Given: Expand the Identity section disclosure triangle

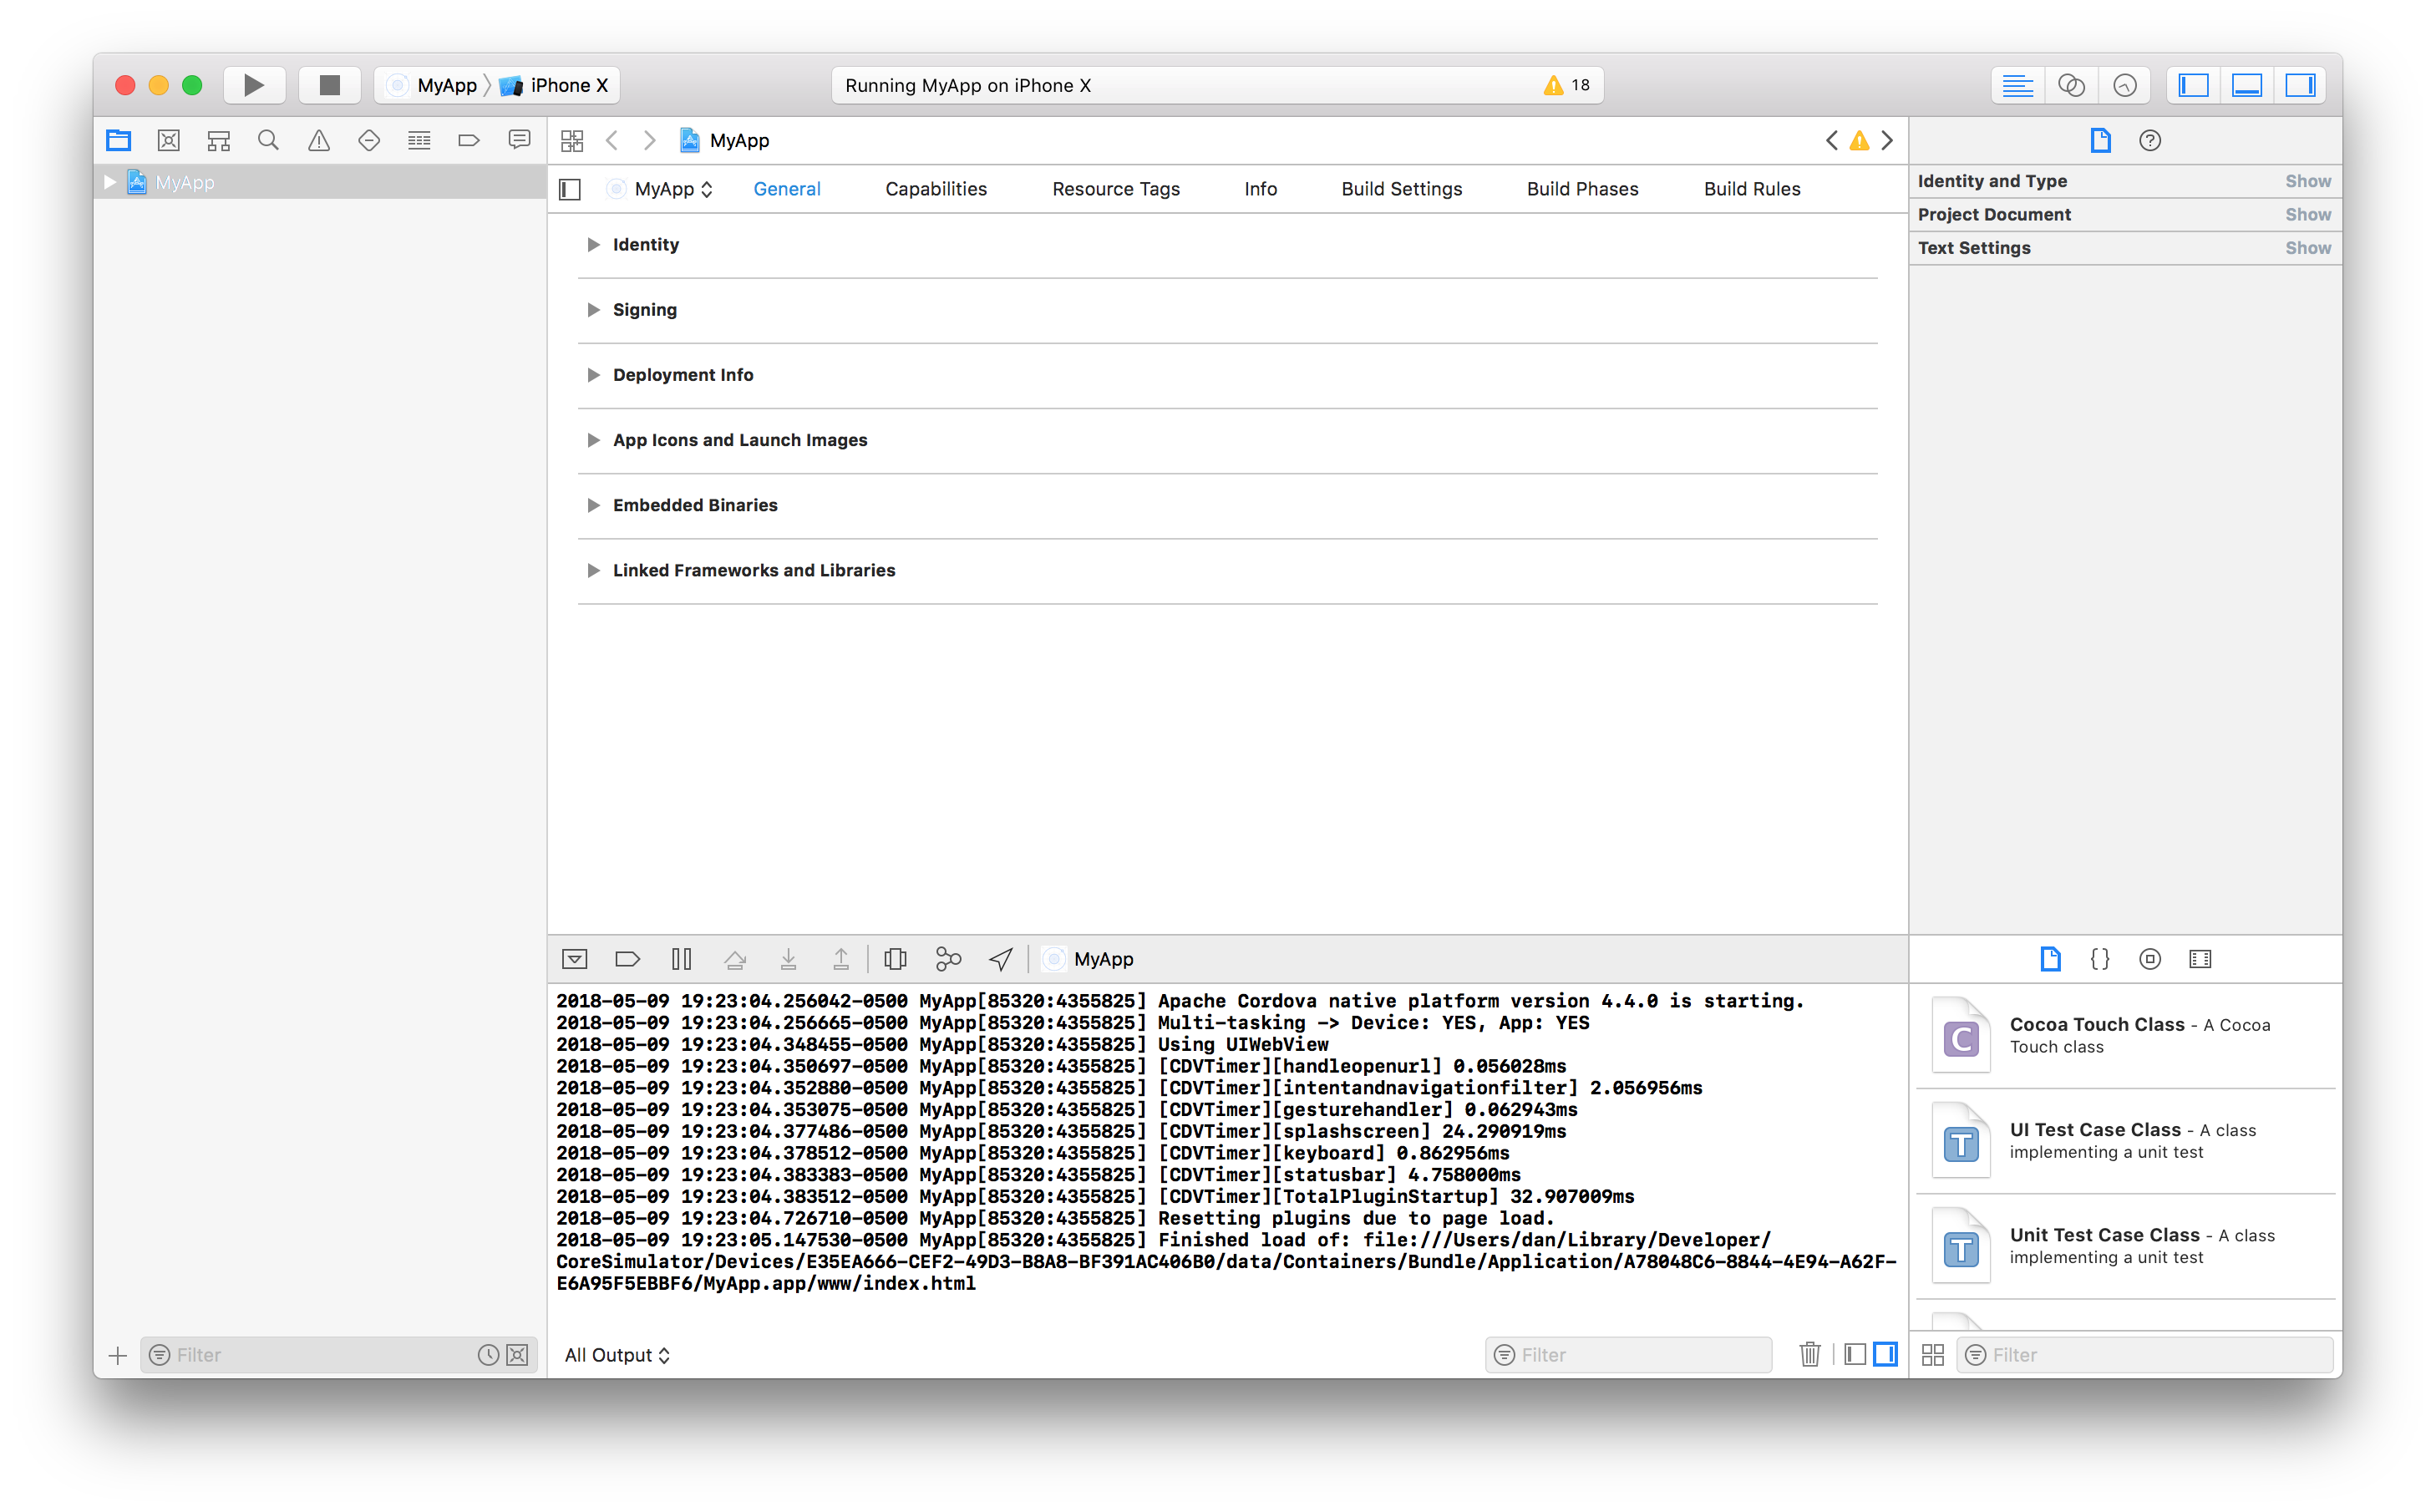Looking at the screenshot, I should tap(594, 244).
